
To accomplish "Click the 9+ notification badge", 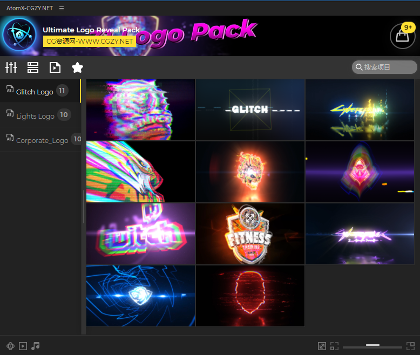I will point(408,28).
